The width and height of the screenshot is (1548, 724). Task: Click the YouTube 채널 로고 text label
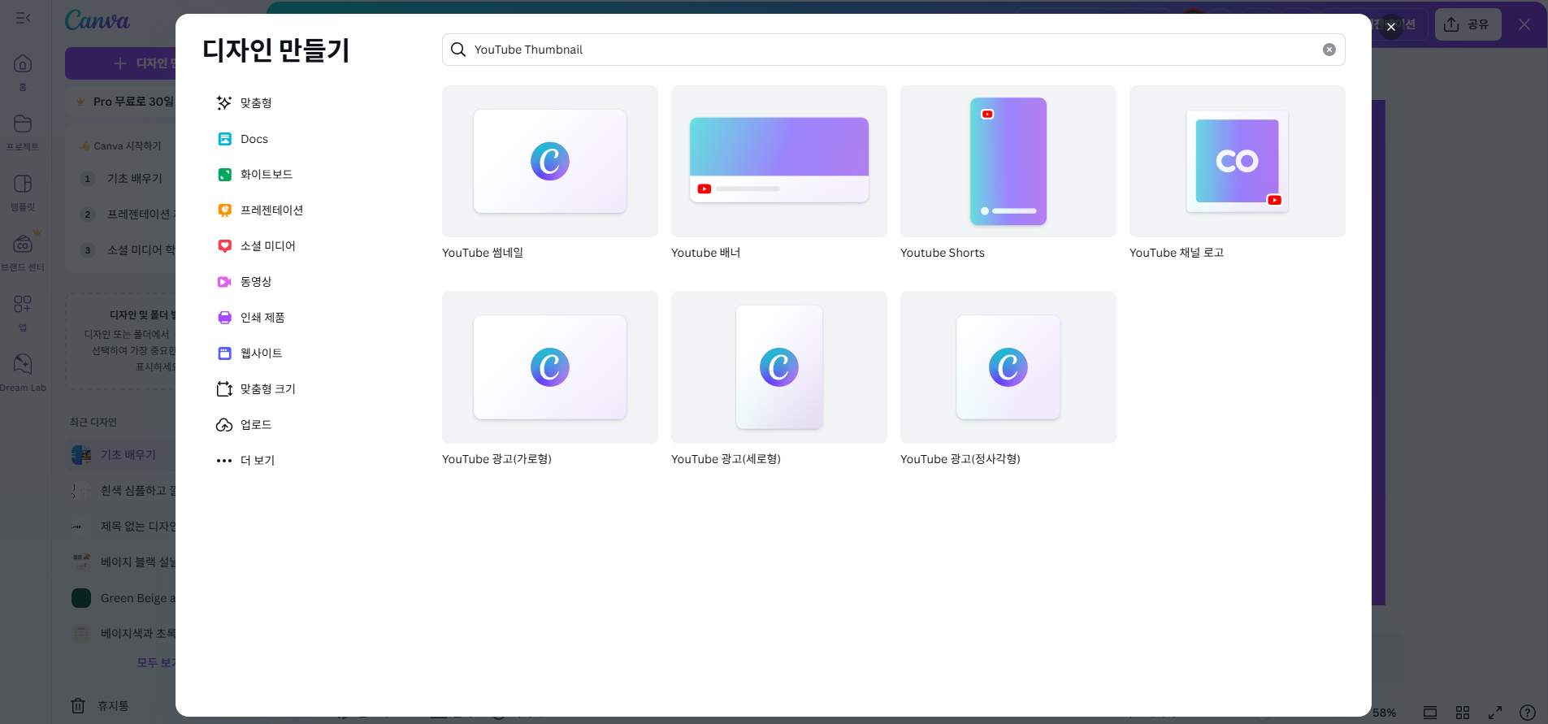tap(1177, 253)
